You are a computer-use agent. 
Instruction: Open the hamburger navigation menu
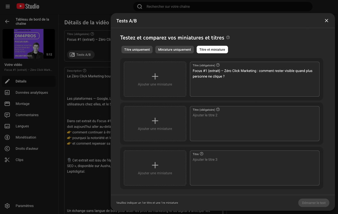coord(8,6)
